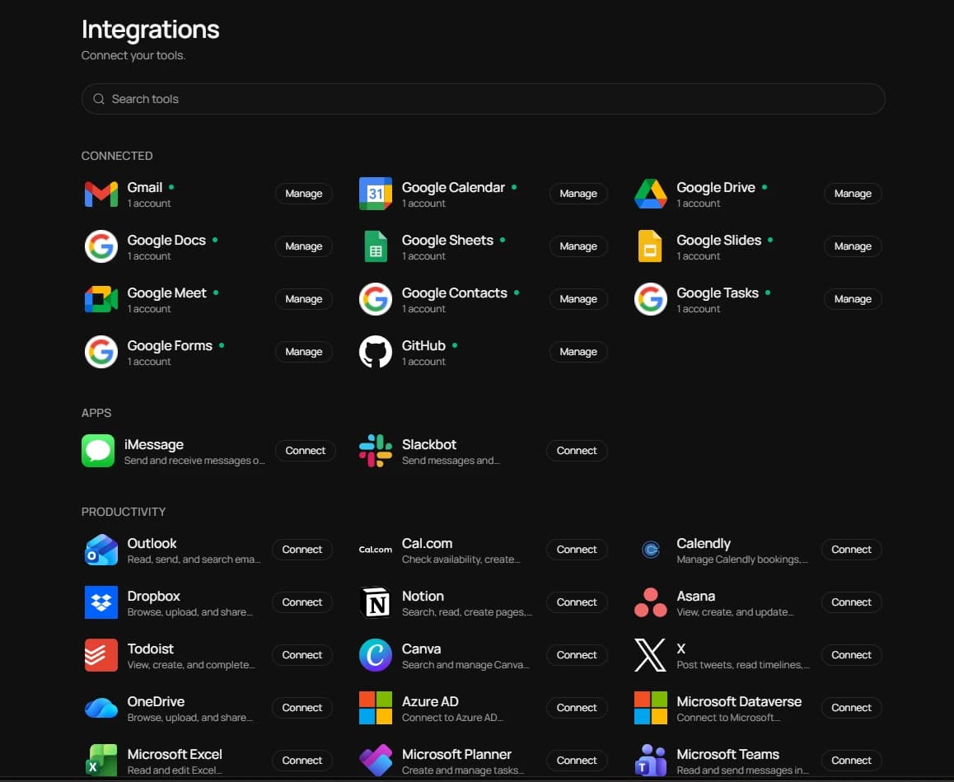The height and width of the screenshot is (782, 954).
Task: Manage the Gmail integration
Action: tap(304, 194)
